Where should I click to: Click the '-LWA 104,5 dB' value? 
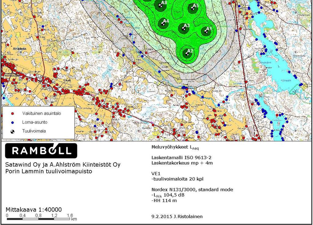(168, 195)
